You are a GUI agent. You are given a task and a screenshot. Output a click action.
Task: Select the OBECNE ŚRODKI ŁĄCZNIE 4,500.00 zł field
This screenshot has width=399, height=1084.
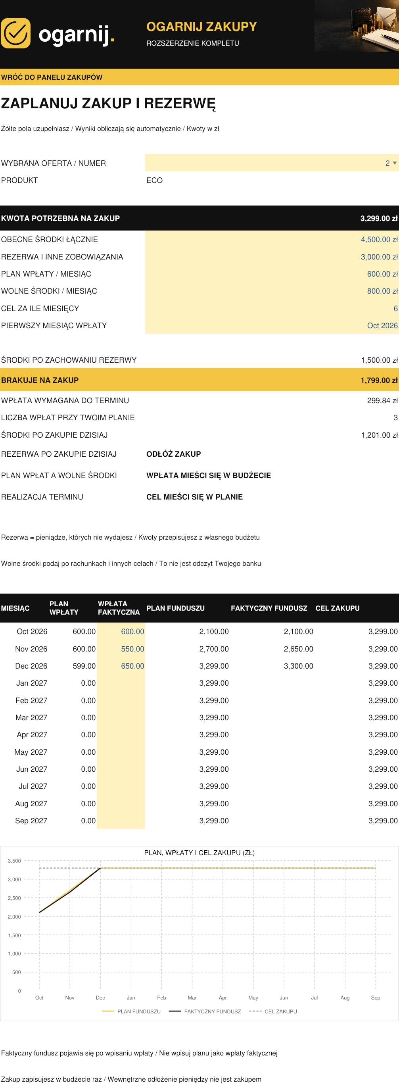(272, 239)
